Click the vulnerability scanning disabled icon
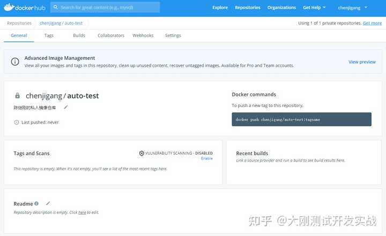Image resolution: width=386 pixels, height=236 pixels. (142, 153)
